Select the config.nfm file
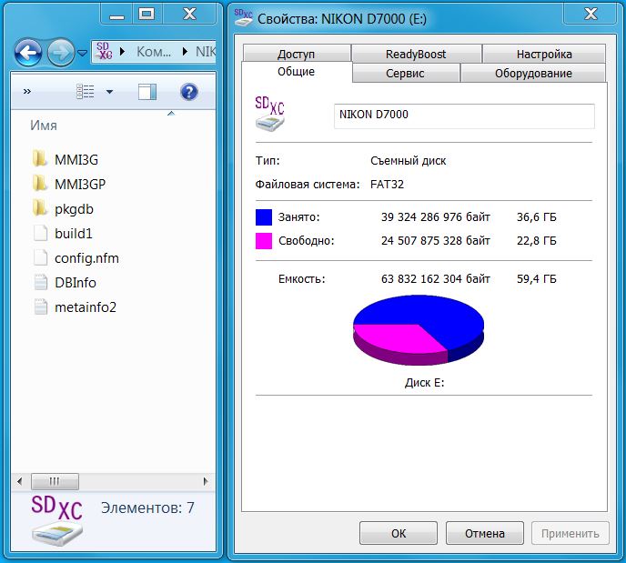Screen dimensions: 626x563 [86, 257]
